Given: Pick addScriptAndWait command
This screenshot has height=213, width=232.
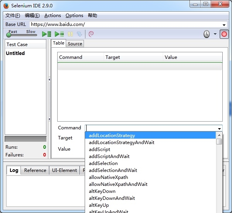Looking at the screenshot, I should pyautogui.click(x=150, y=156).
